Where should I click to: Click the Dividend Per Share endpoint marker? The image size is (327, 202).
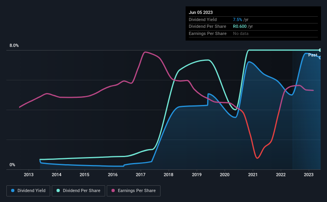tap(320, 50)
